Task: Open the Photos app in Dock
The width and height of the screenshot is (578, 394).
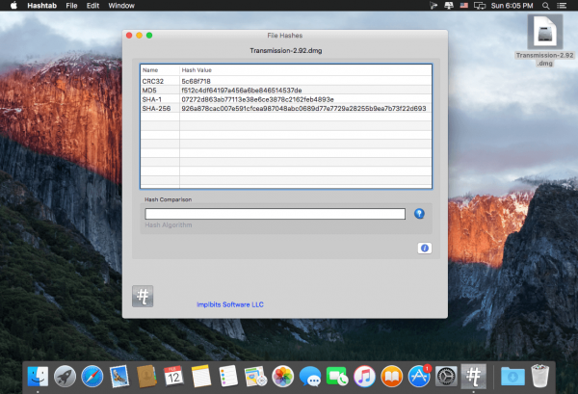Action: [282, 377]
